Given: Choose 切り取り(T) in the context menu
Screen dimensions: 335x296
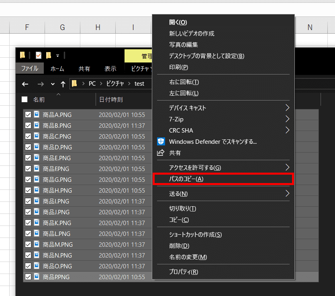Looking at the screenshot, I should (223, 208).
